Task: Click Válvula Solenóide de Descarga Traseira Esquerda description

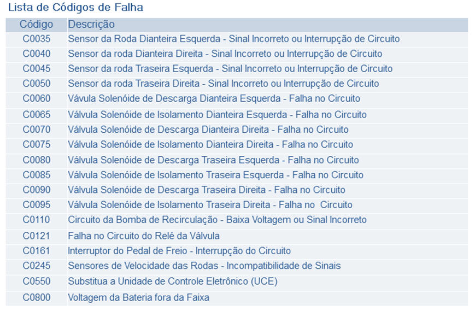Action: (x=213, y=160)
